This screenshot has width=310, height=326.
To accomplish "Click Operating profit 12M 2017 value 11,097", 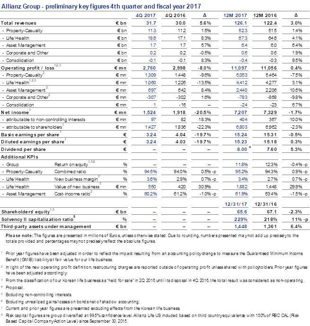I will click(x=239, y=68).
